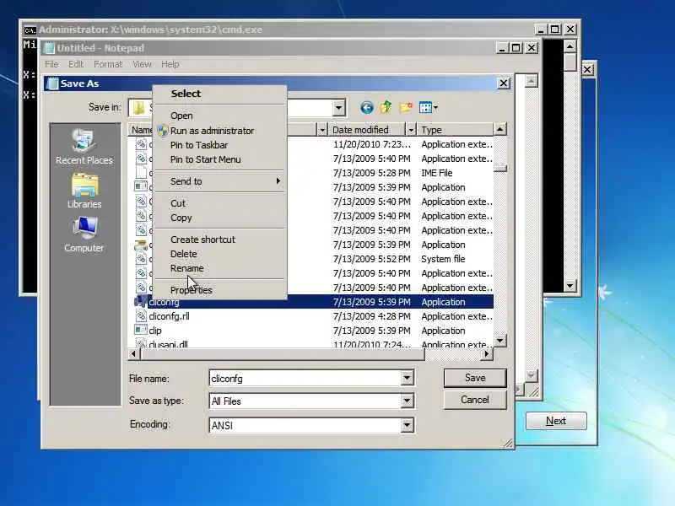Select Open from the context menu

point(181,116)
